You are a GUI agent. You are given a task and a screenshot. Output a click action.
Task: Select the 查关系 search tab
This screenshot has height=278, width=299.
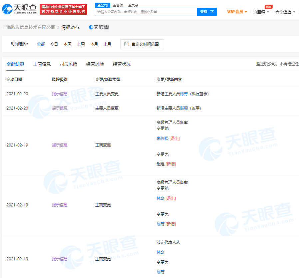[133, 5]
